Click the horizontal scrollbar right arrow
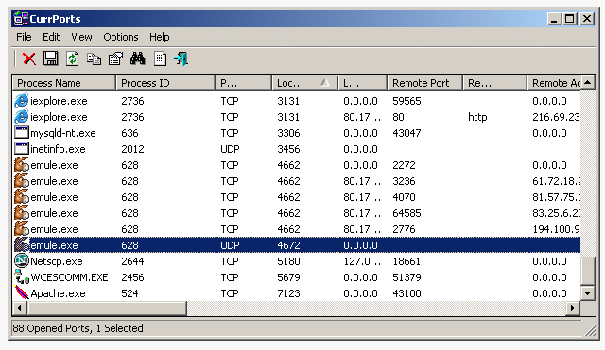 click(x=574, y=308)
